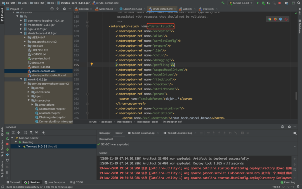Open the Services panel settings gear
302x189 pixels.
click(x=289, y=127)
